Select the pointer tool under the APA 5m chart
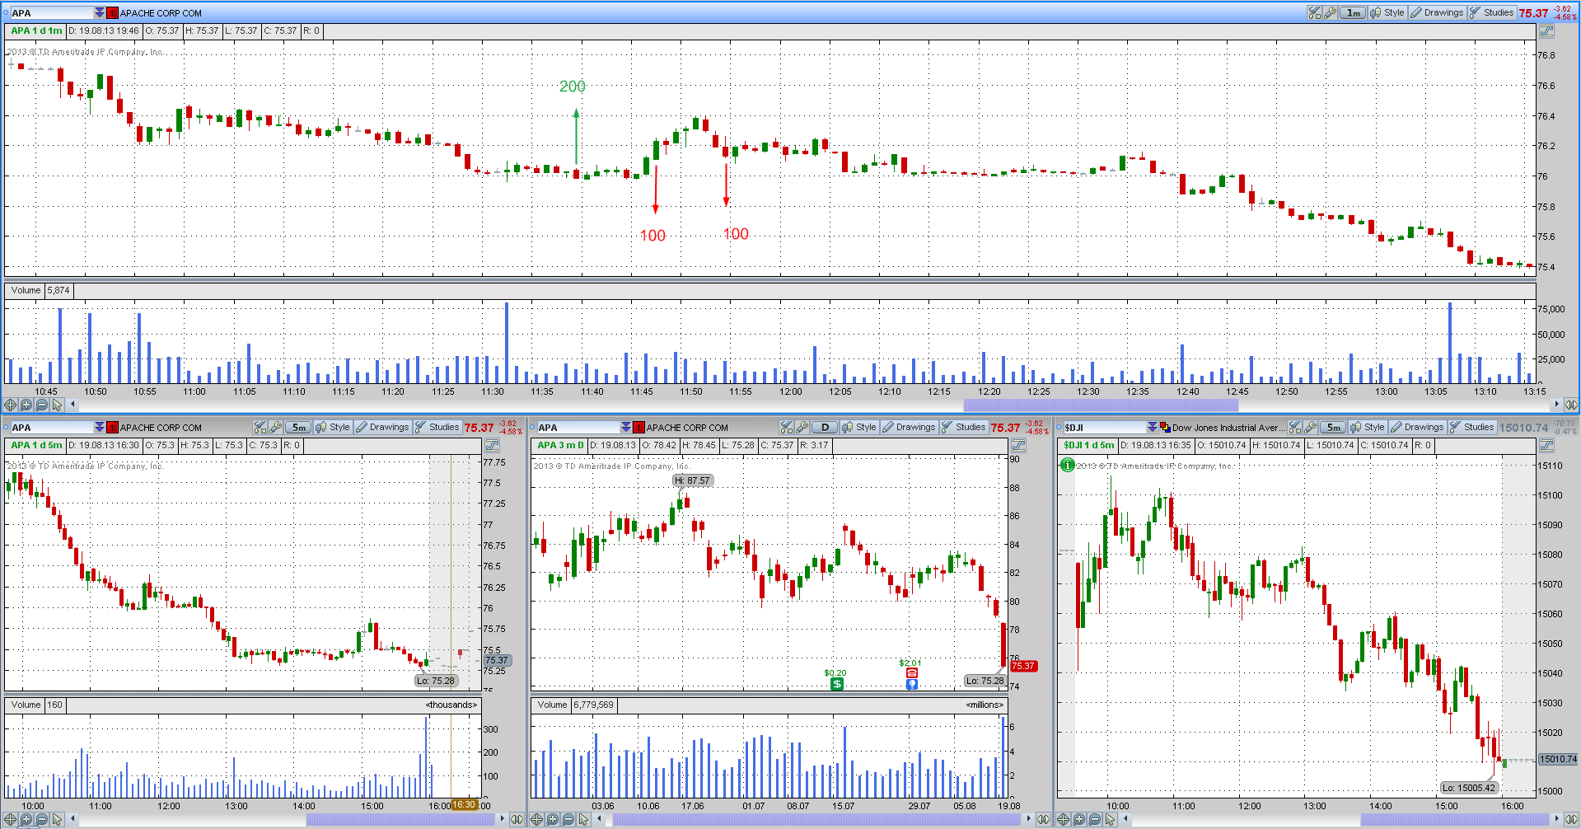1581x829 pixels. [57, 819]
